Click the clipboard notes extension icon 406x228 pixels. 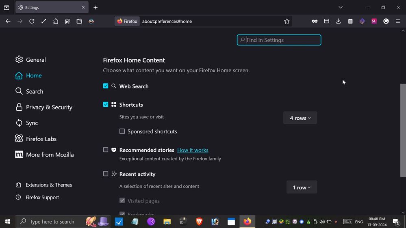pyautogui.click(x=350, y=21)
